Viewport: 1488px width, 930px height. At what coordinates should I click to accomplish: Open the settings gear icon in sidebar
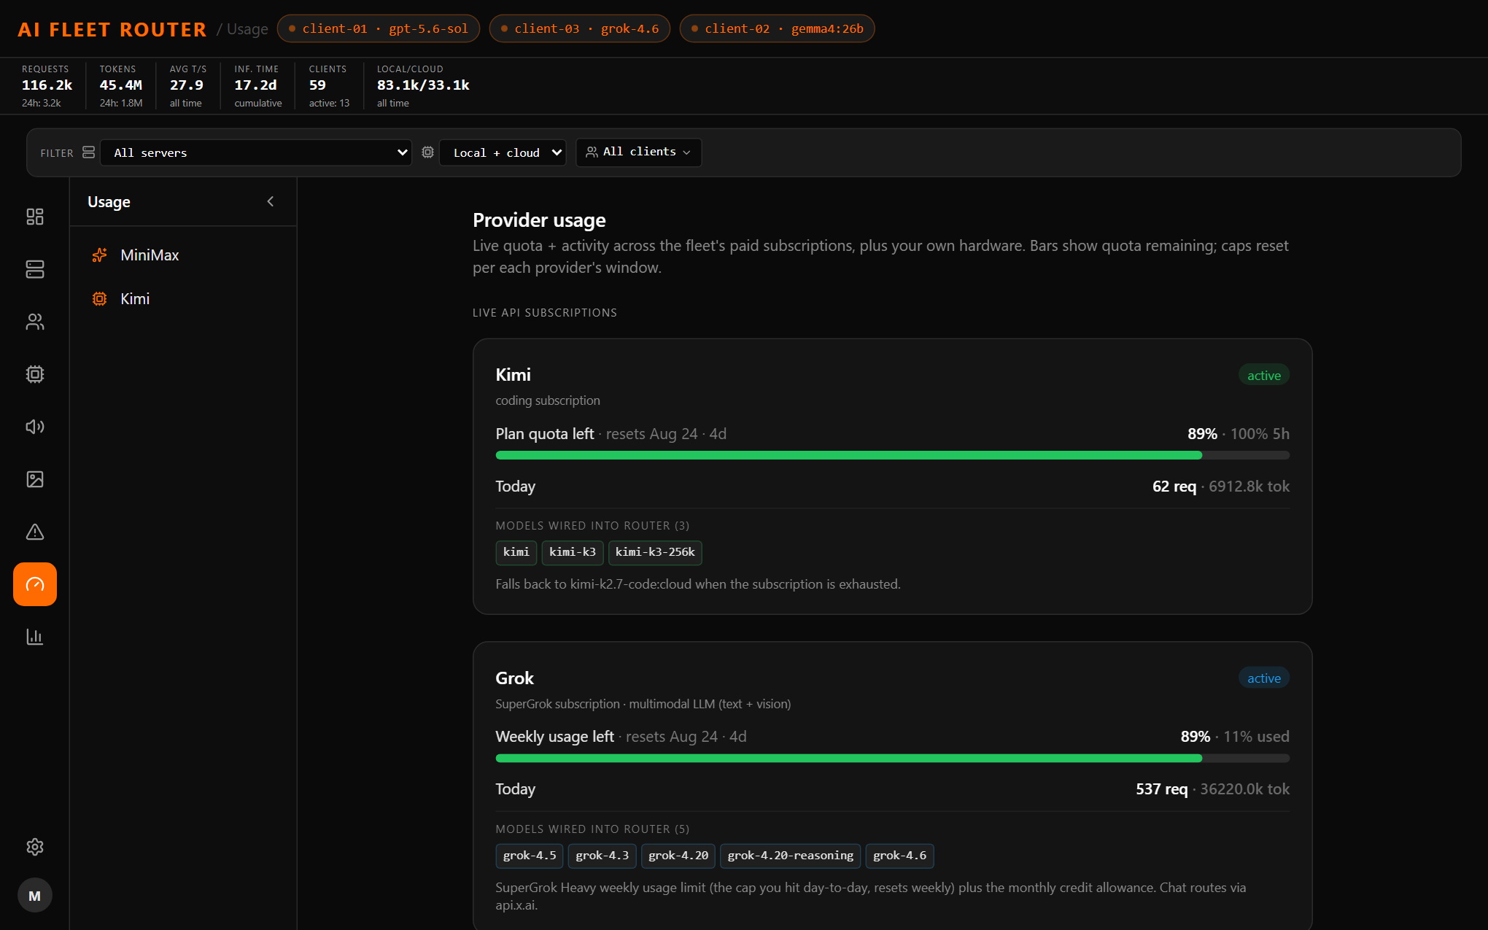tap(35, 847)
